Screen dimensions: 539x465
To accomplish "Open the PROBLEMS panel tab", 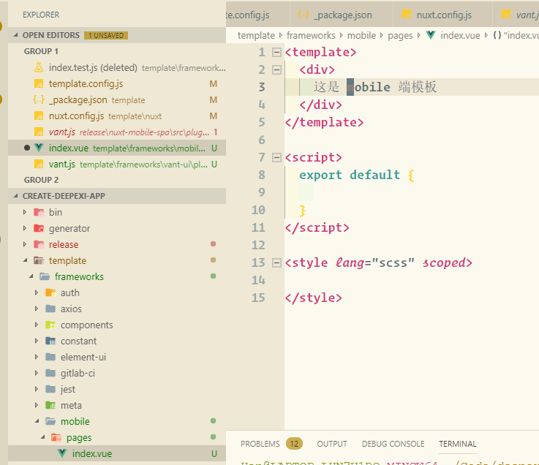I will tap(260, 444).
